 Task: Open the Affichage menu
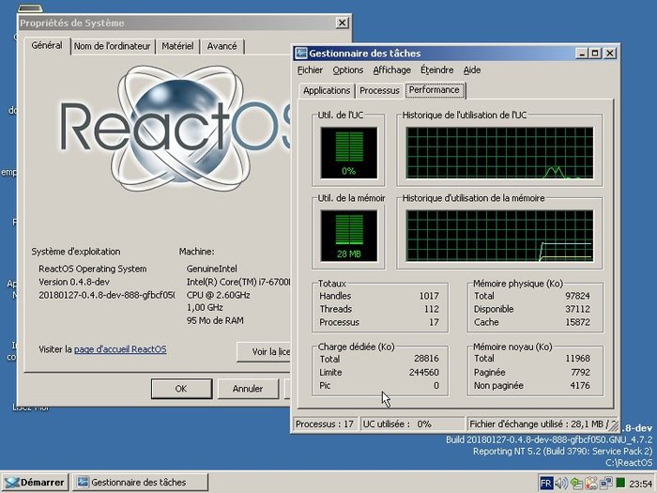coord(391,70)
